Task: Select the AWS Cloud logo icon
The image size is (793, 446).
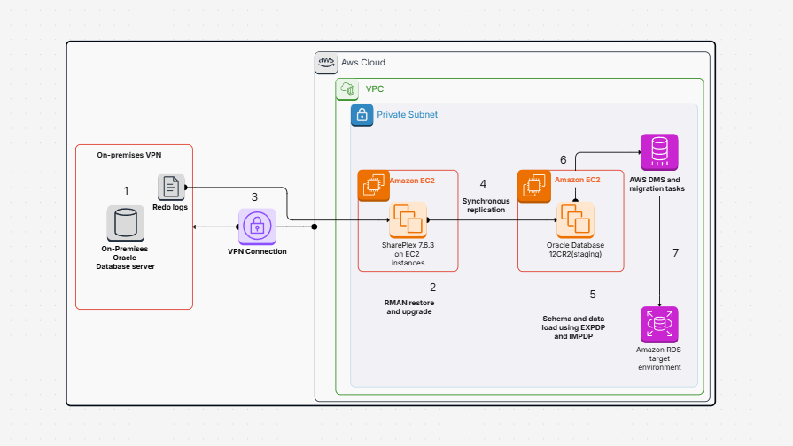Action: [326, 63]
